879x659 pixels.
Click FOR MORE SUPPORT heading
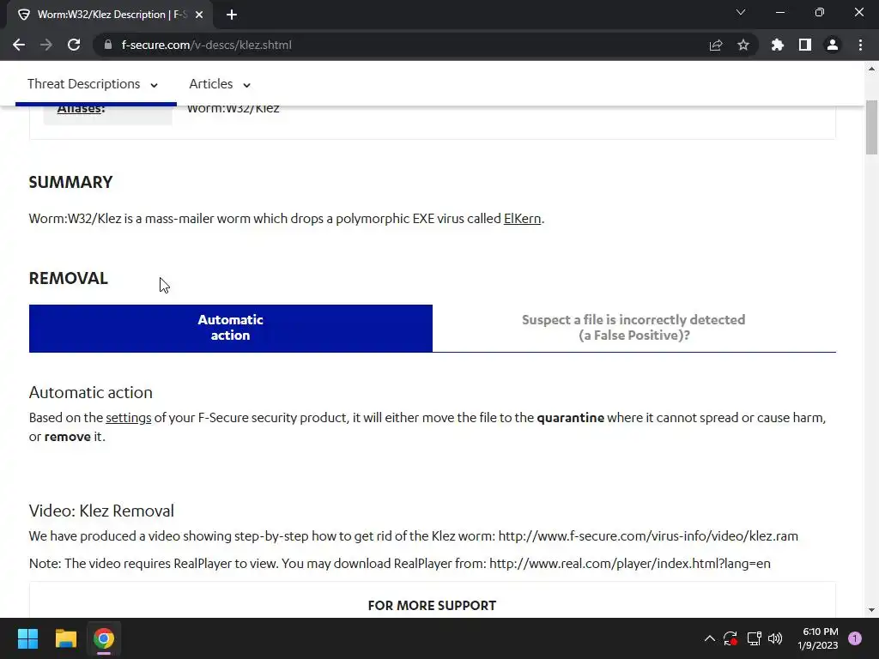[x=433, y=606]
